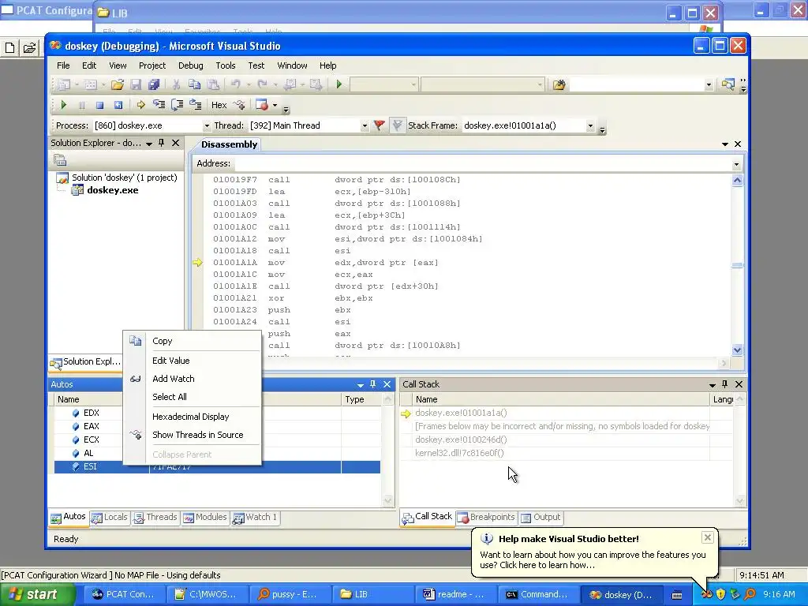The width and height of the screenshot is (808, 606).
Task: Click the Copy icon in the standard toolbar
Action: (x=194, y=84)
